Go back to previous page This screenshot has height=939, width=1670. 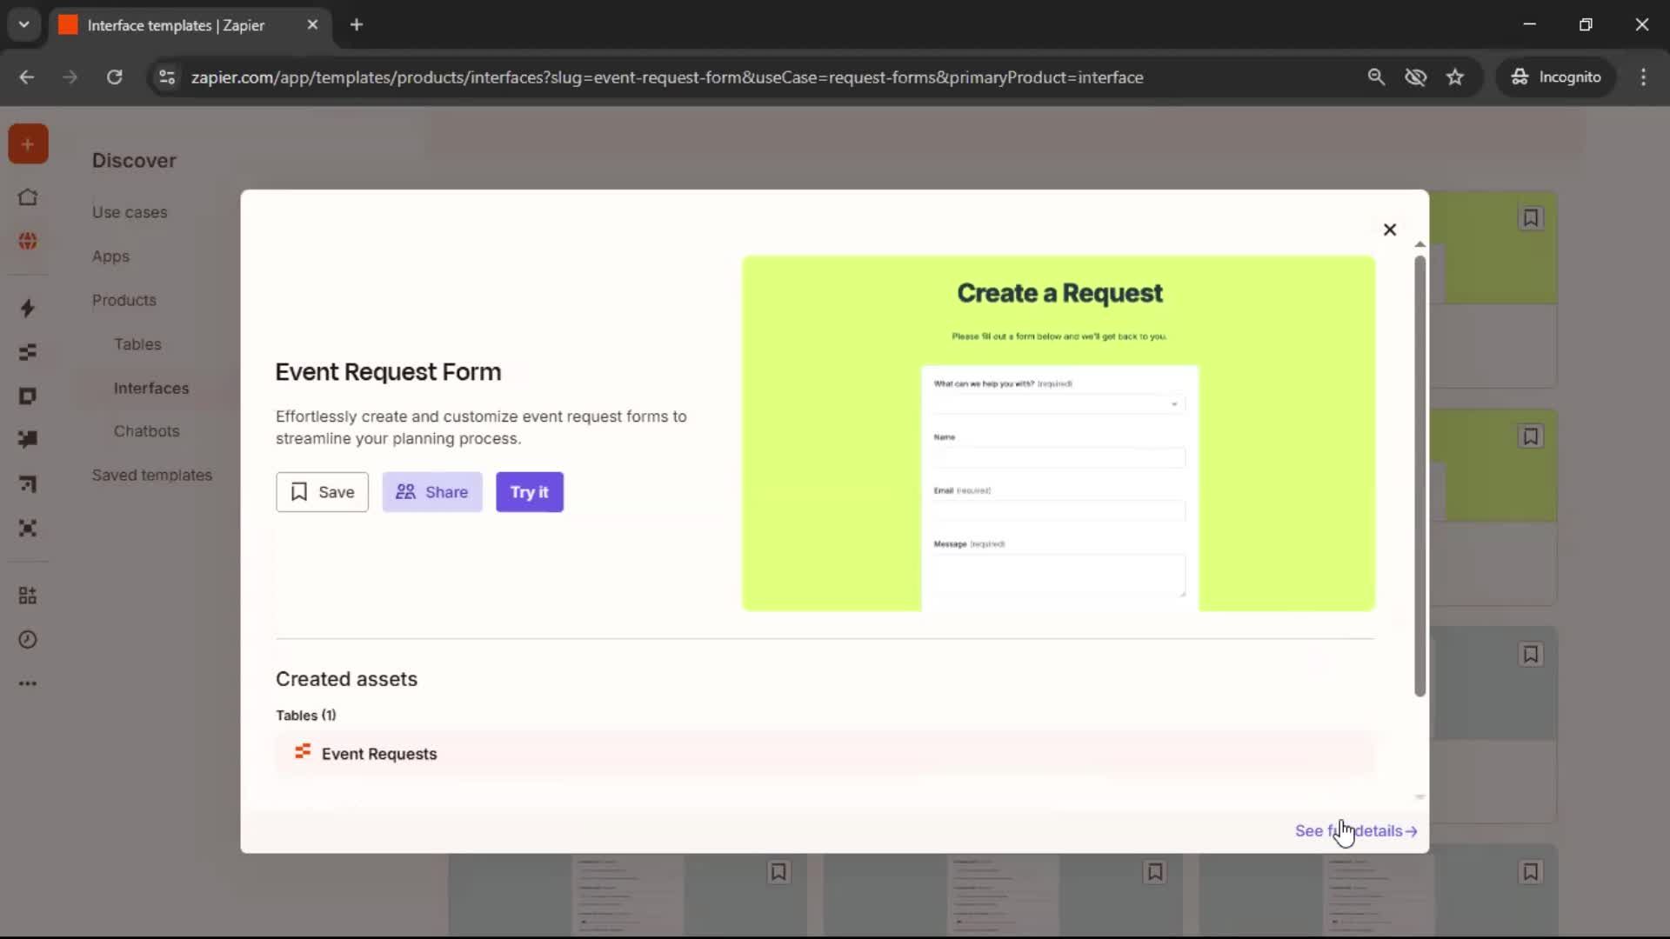pos(27,77)
